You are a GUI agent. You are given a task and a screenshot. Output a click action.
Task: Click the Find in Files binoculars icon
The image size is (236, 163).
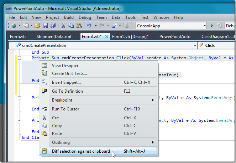pos(219,26)
